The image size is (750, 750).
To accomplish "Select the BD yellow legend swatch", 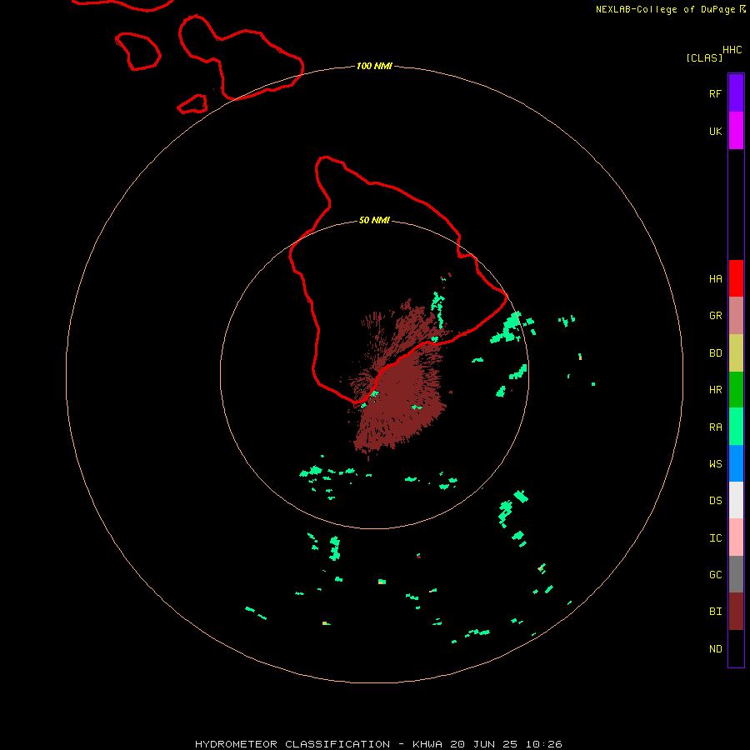I will pyautogui.click(x=736, y=353).
